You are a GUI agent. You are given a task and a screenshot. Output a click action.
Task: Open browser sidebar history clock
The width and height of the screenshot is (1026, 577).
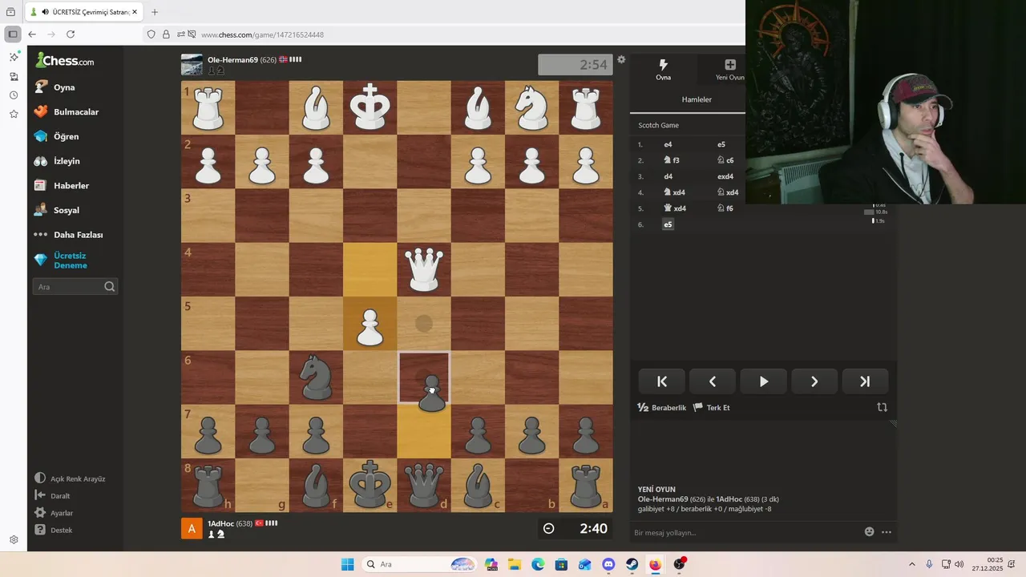click(x=14, y=95)
